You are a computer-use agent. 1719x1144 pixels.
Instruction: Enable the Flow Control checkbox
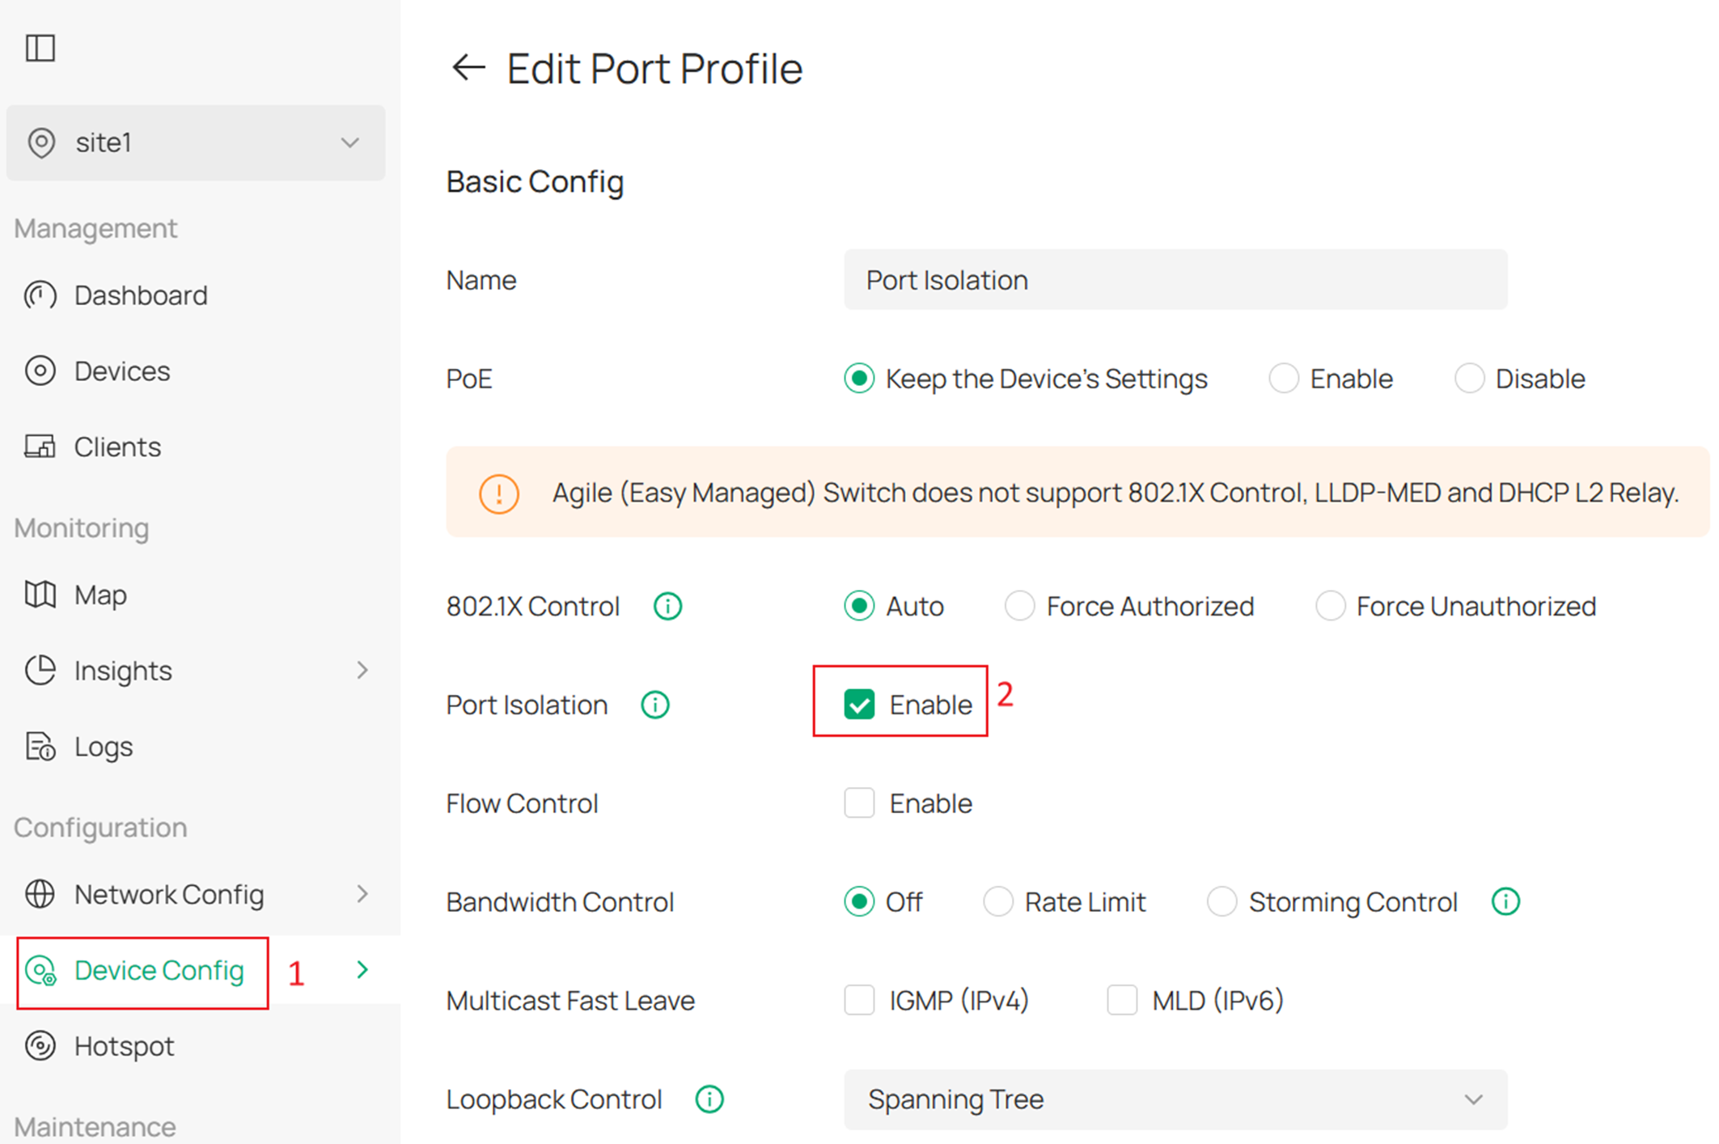point(859,803)
